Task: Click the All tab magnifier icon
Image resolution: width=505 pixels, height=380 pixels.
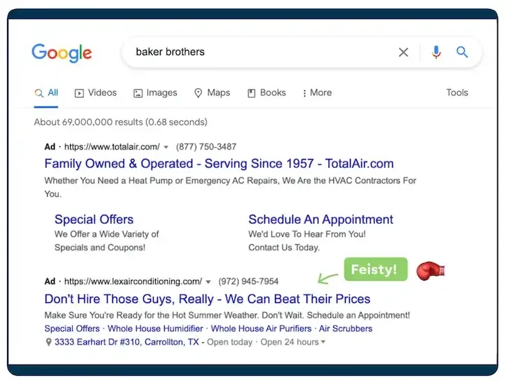Action: pos(39,93)
